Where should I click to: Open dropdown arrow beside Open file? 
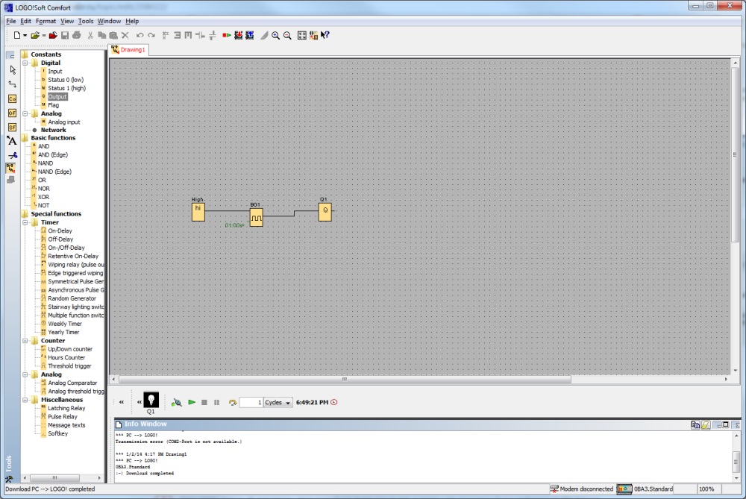43,36
